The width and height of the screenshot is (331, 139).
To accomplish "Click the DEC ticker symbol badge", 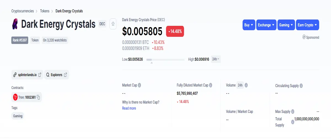I will point(102,24).
